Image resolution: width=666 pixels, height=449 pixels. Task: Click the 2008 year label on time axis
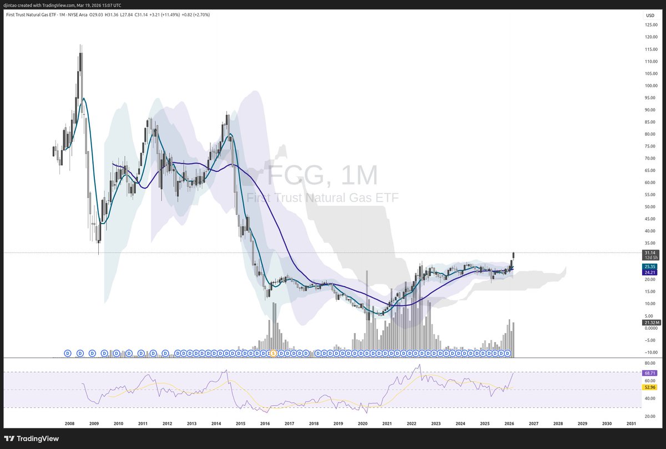(69, 423)
